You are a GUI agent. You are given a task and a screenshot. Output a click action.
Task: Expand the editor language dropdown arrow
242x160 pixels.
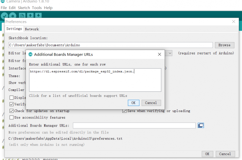tap(170, 53)
